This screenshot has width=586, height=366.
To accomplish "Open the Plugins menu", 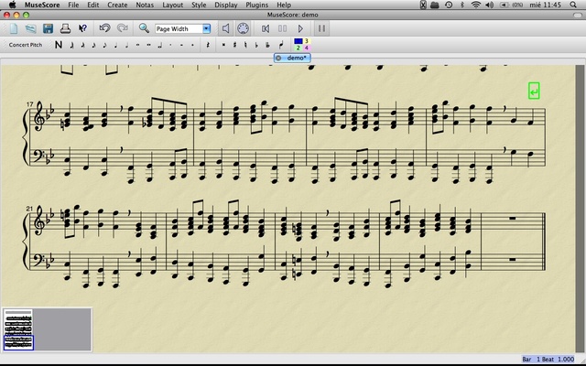I will coord(256,5).
